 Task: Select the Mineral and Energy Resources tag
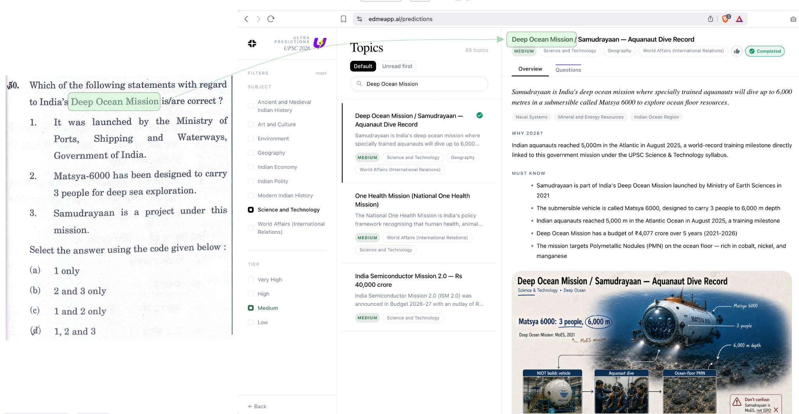tap(591, 117)
